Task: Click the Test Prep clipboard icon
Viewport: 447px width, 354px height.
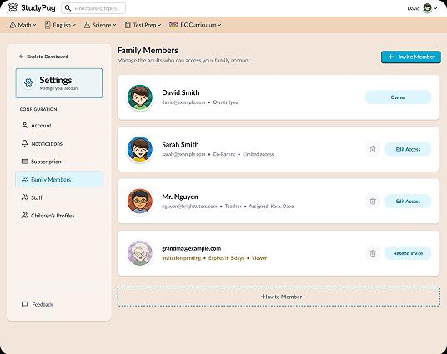Action: [x=128, y=25]
